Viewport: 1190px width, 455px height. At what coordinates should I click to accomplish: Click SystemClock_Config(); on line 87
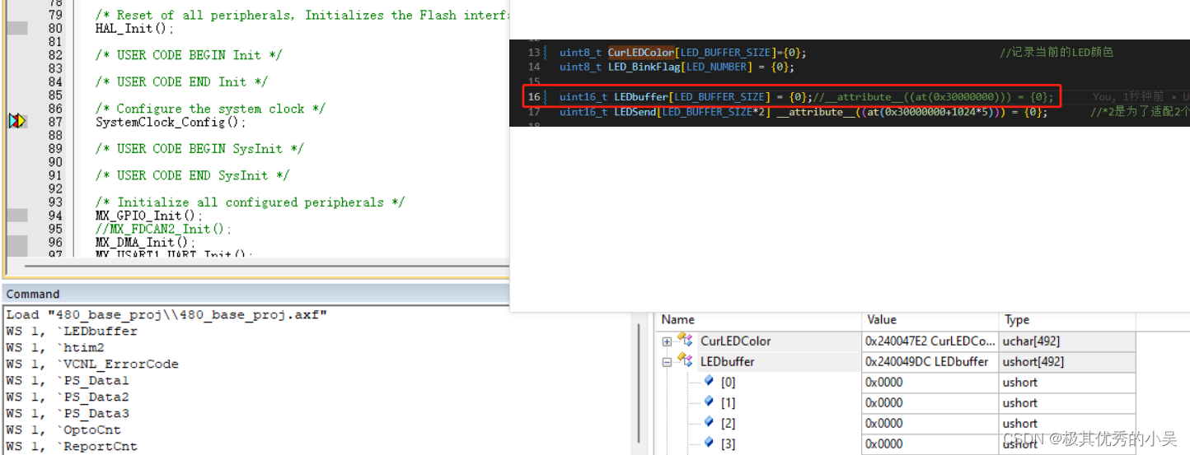(x=171, y=122)
